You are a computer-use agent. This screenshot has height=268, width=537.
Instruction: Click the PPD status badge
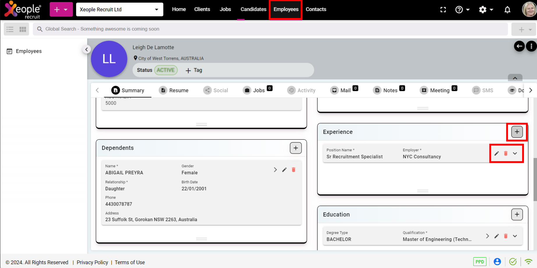[x=480, y=262]
